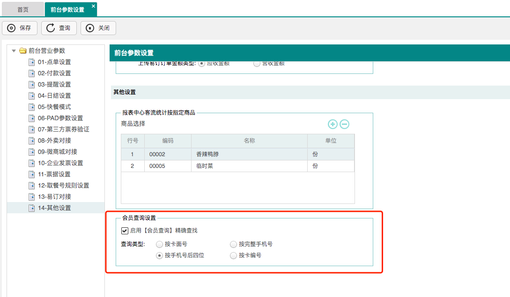Click the 名称 column header
This screenshot has height=297, width=510.
tap(250, 141)
